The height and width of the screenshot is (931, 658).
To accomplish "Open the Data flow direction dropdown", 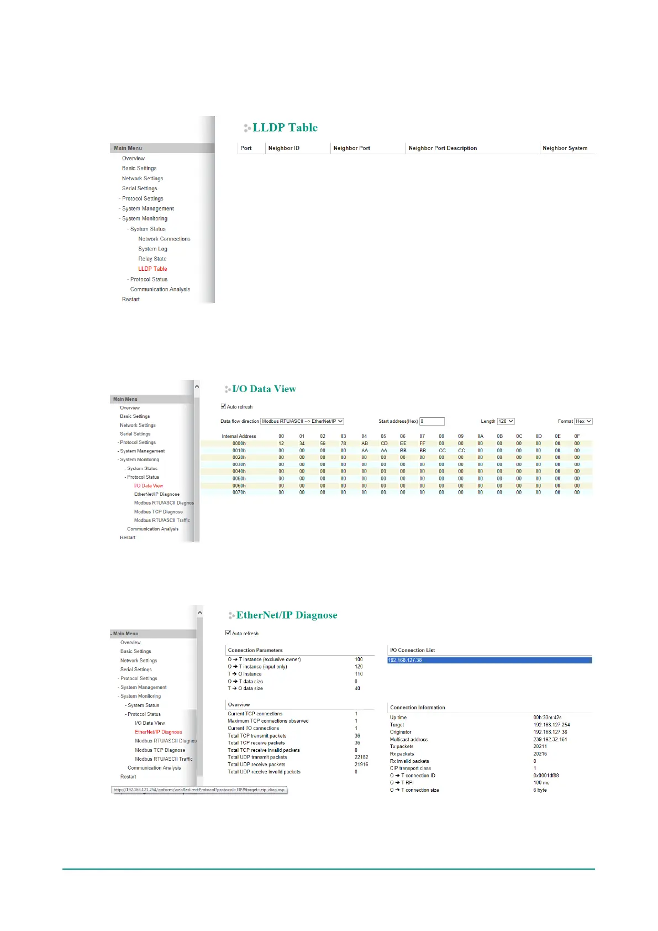I will (x=302, y=421).
